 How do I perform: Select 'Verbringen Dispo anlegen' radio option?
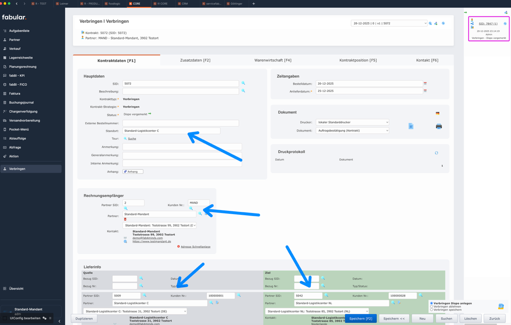point(432,303)
